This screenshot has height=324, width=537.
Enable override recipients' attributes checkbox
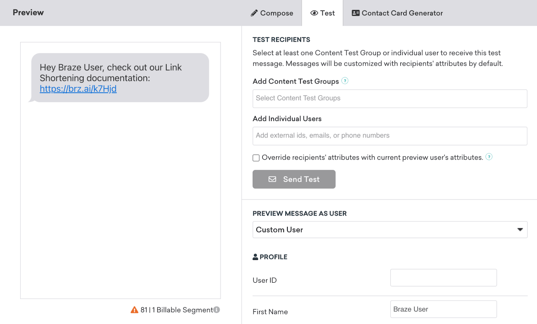(256, 158)
